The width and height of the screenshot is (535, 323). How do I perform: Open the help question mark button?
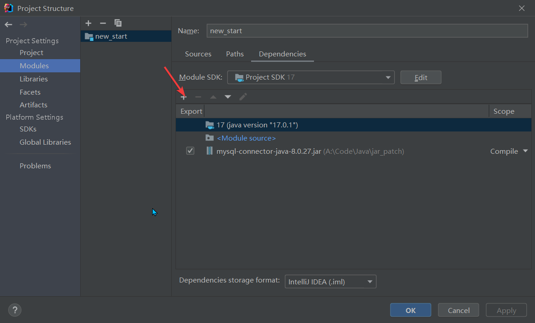[x=15, y=310]
